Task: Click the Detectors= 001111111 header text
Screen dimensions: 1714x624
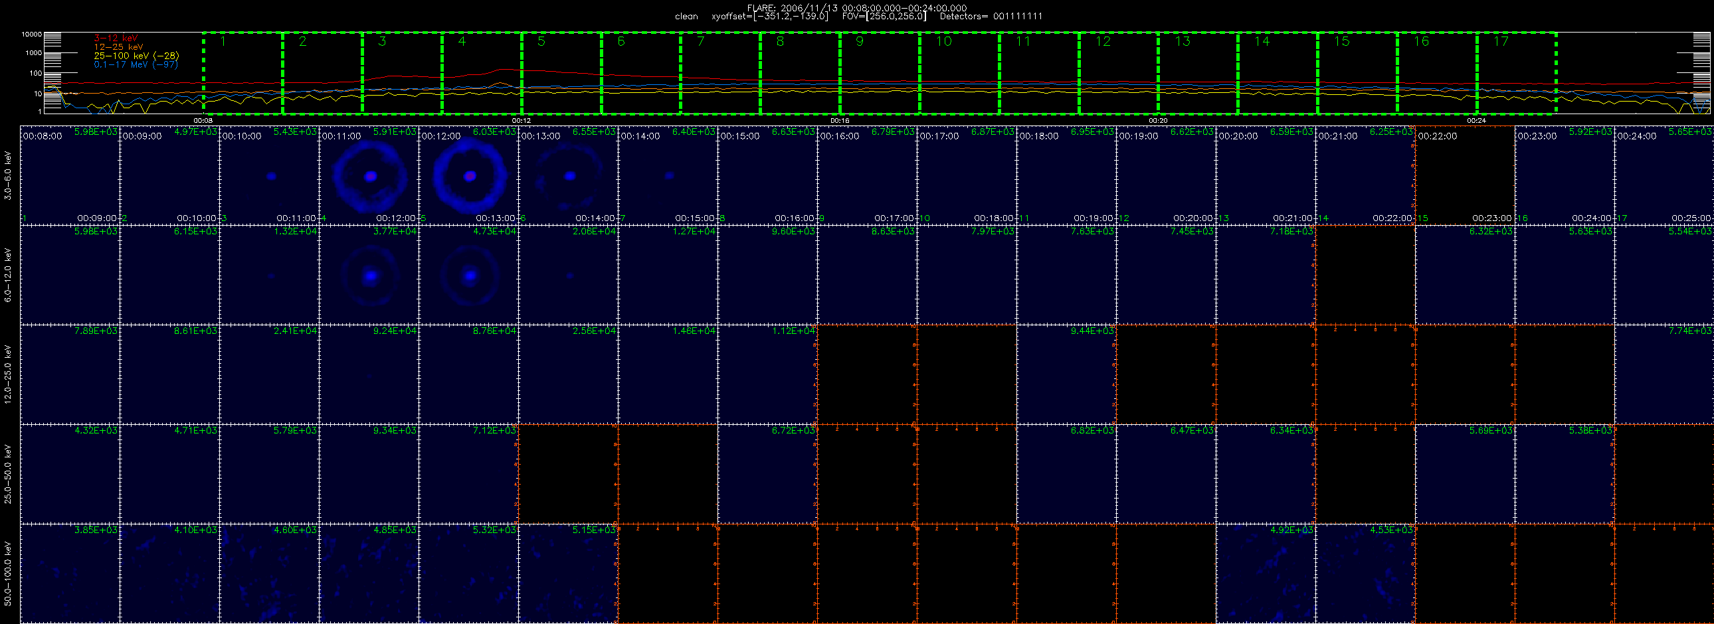Action: tap(991, 17)
